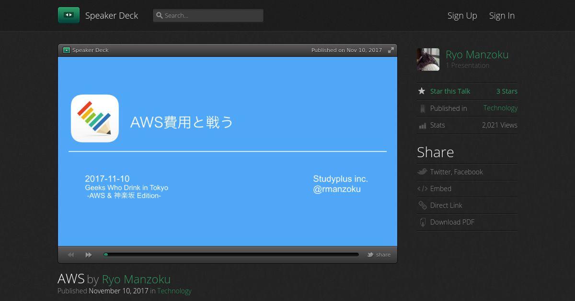The image size is (575, 301).
Task: Click the bookmark icon beside Published in
Action: click(422, 108)
